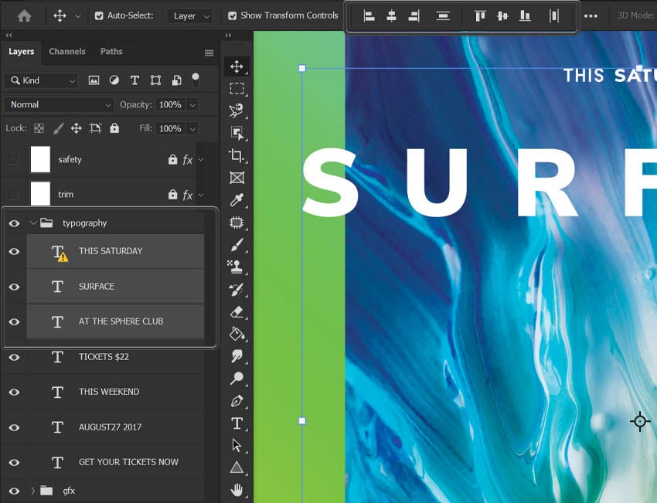Image resolution: width=657 pixels, height=503 pixels.
Task: Select the Move tool in the toolbar
Action: pyautogui.click(x=237, y=66)
